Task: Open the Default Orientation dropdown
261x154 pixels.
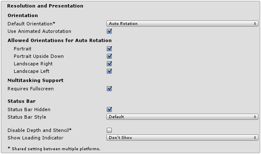Action: [182, 24]
